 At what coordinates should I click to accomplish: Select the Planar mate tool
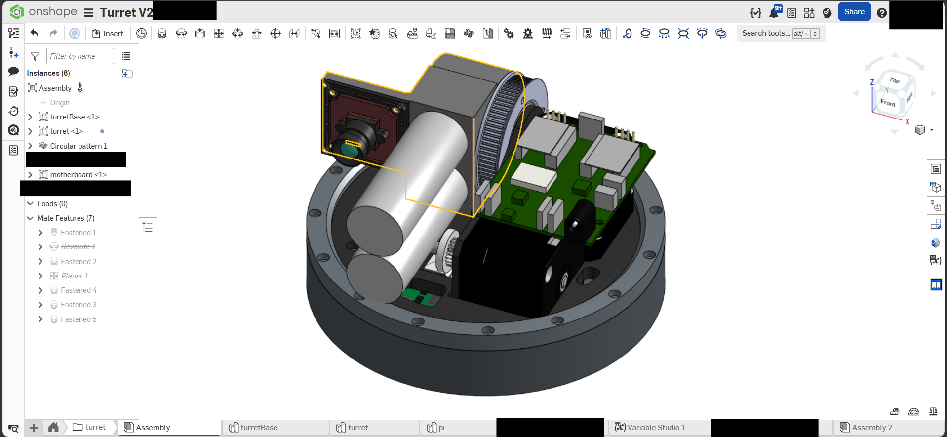[219, 33]
